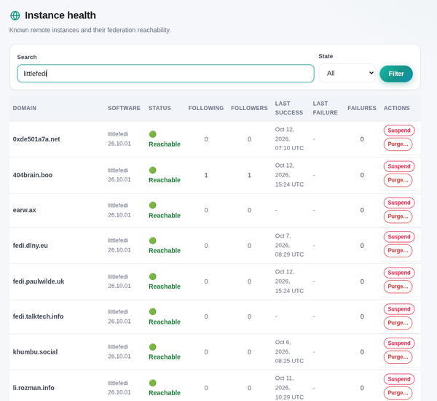Purge the fedi.paulwilde.uk instance
Viewport: 437px width, 401px height.
click(x=398, y=287)
